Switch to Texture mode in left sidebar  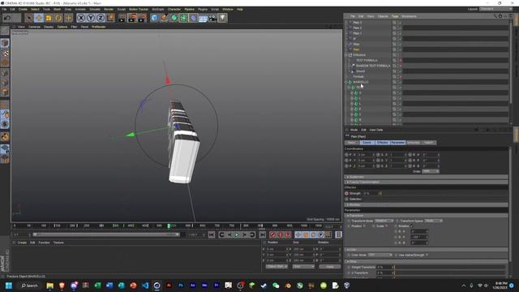click(x=5, y=53)
